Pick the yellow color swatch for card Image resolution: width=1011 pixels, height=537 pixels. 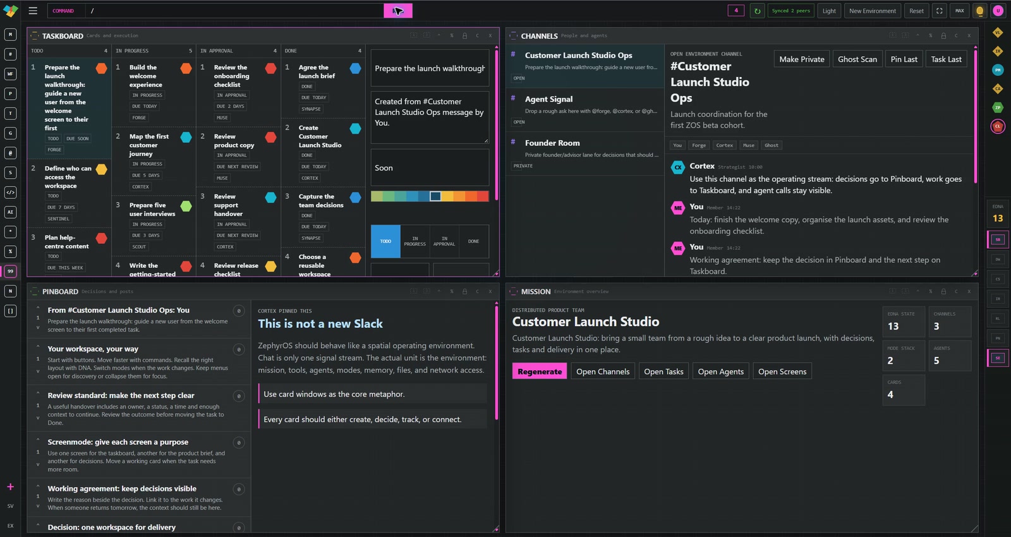[x=447, y=196]
